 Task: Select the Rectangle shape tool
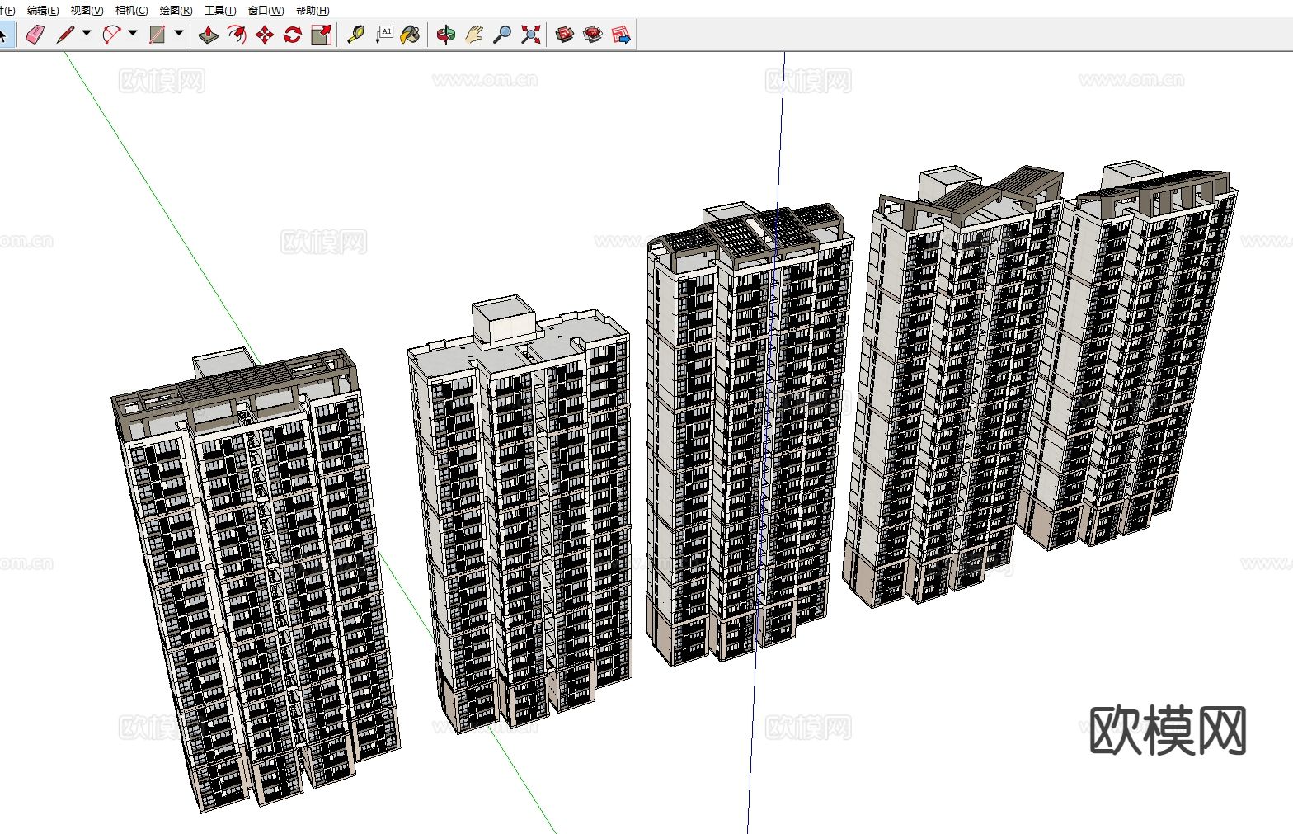(158, 35)
